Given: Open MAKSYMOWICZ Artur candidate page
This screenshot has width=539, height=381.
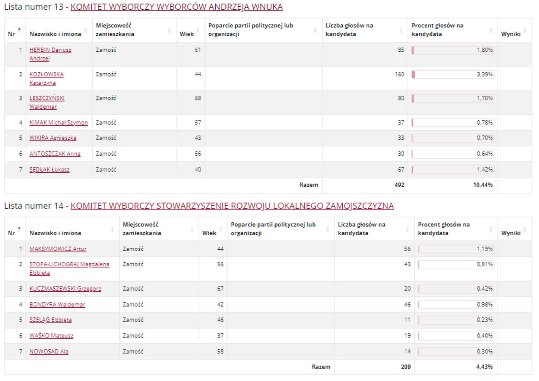Looking at the screenshot, I should pos(58,249).
